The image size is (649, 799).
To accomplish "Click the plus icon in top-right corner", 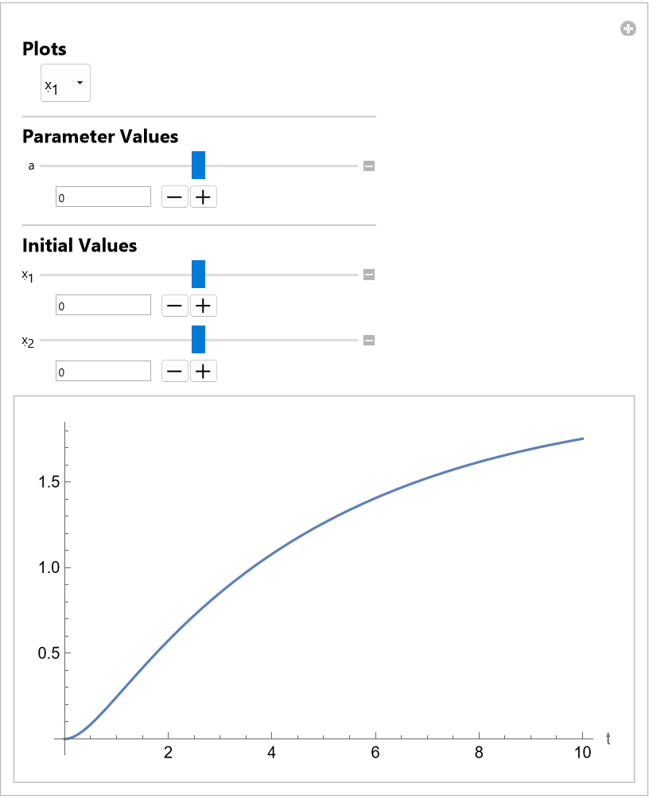I will click(x=628, y=29).
